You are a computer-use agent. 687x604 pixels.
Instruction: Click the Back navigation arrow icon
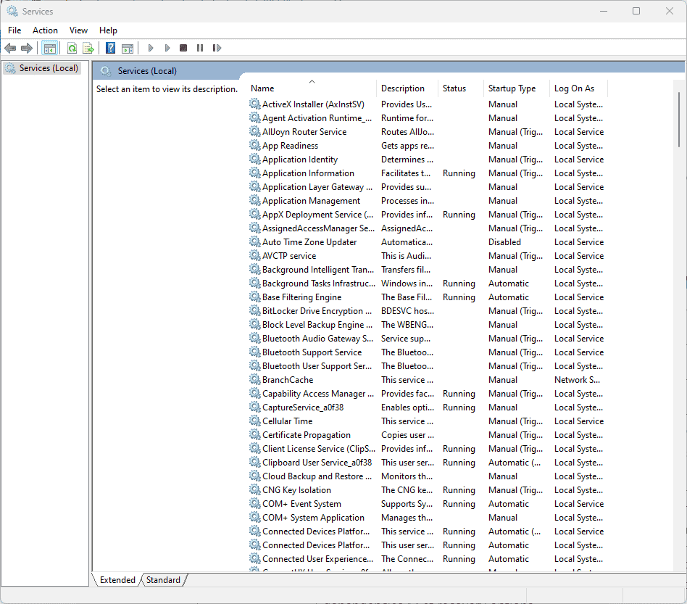pyautogui.click(x=10, y=48)
